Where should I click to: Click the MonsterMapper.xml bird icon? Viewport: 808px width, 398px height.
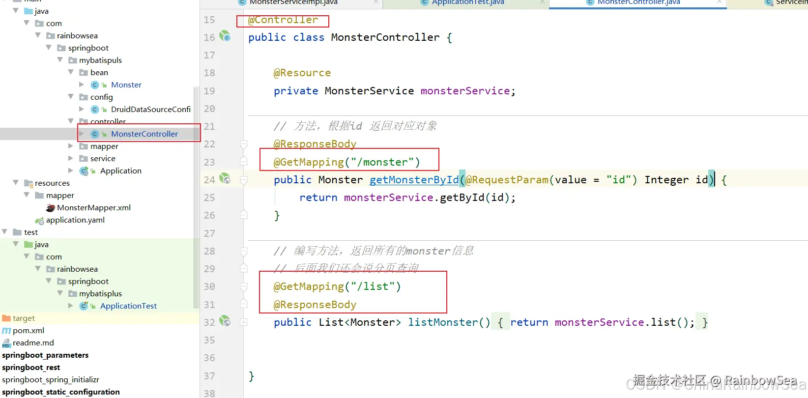point(50,208)
